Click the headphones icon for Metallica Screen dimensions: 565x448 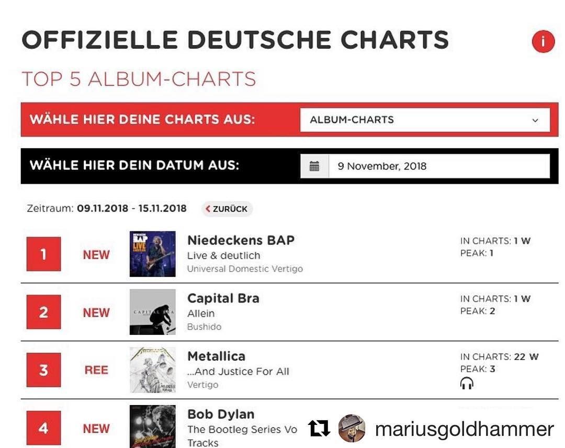pyautogui.click(x=467, y=383)
